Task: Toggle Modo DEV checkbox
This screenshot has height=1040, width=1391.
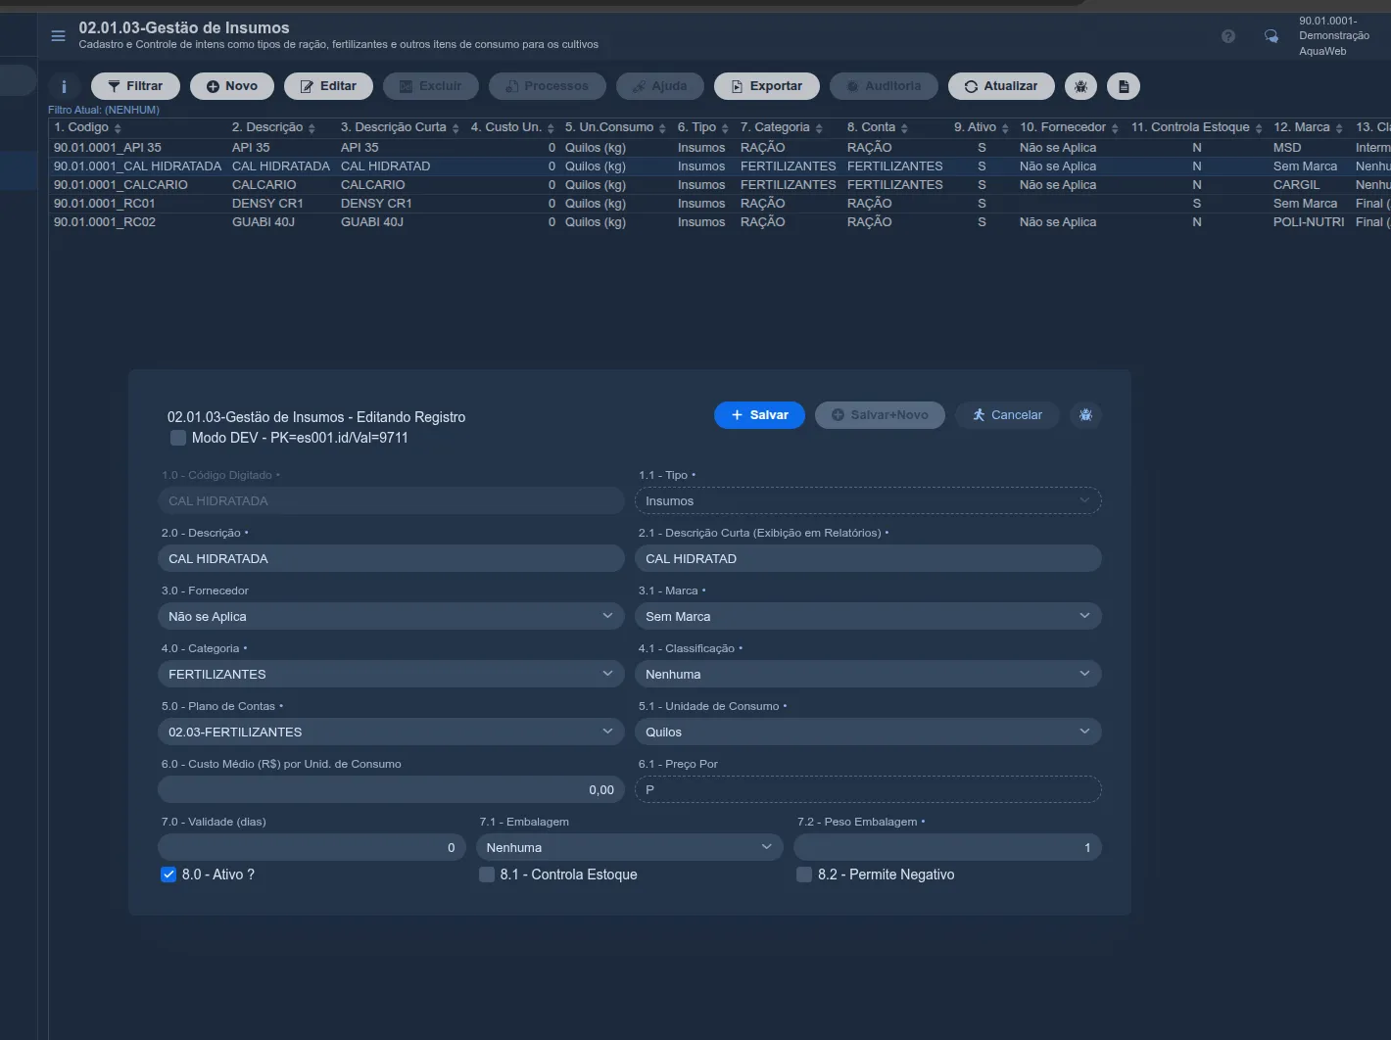Action: (x=178, y=438)
